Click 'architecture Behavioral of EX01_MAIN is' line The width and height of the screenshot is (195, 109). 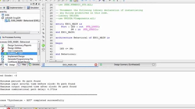point(83,38)
